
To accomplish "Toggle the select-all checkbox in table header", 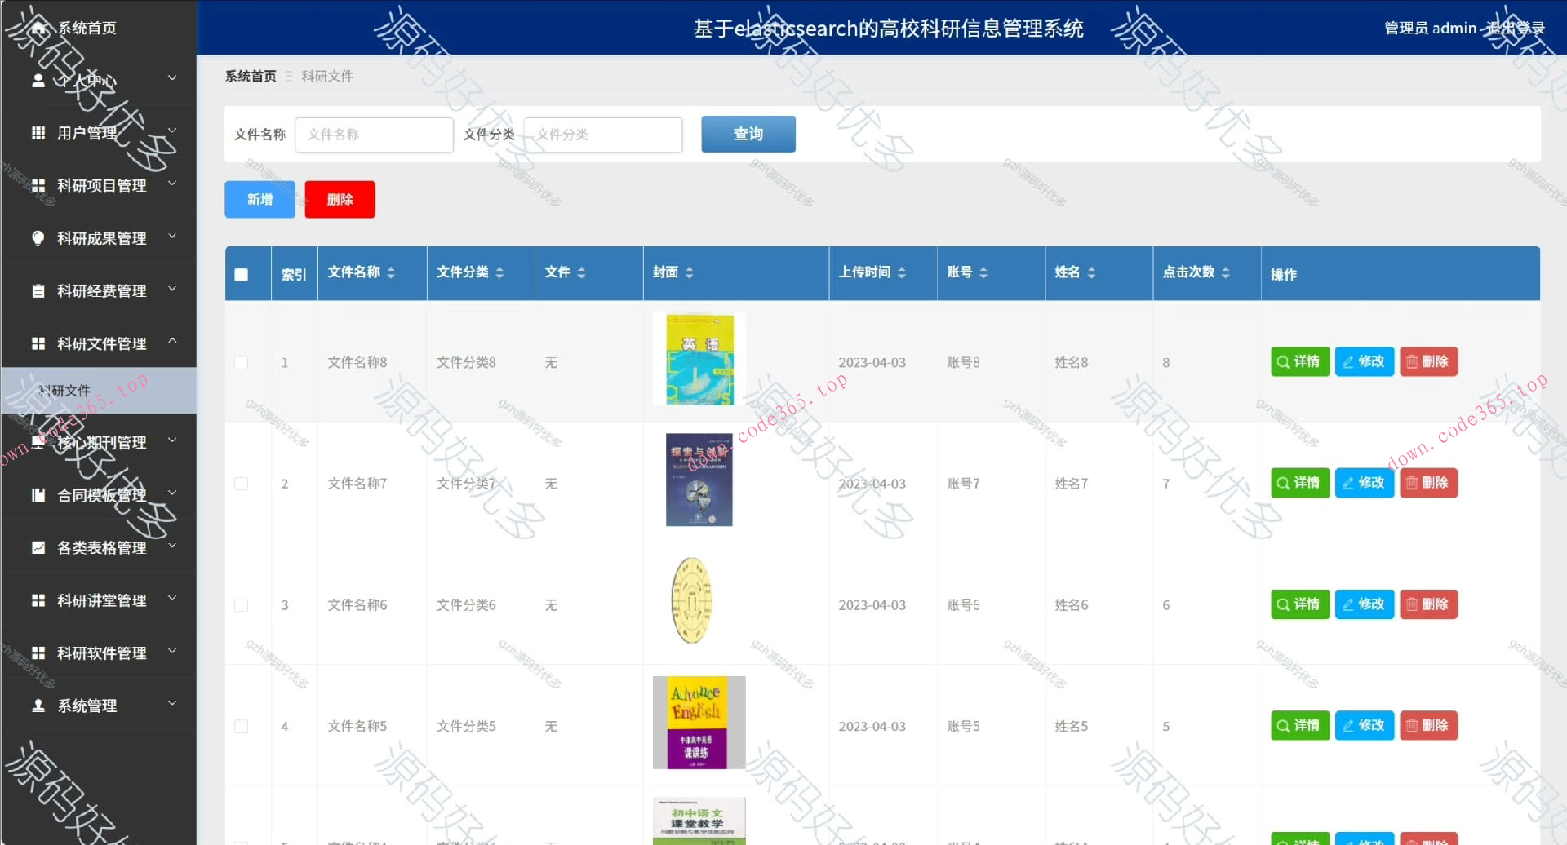I will point(240,275).
